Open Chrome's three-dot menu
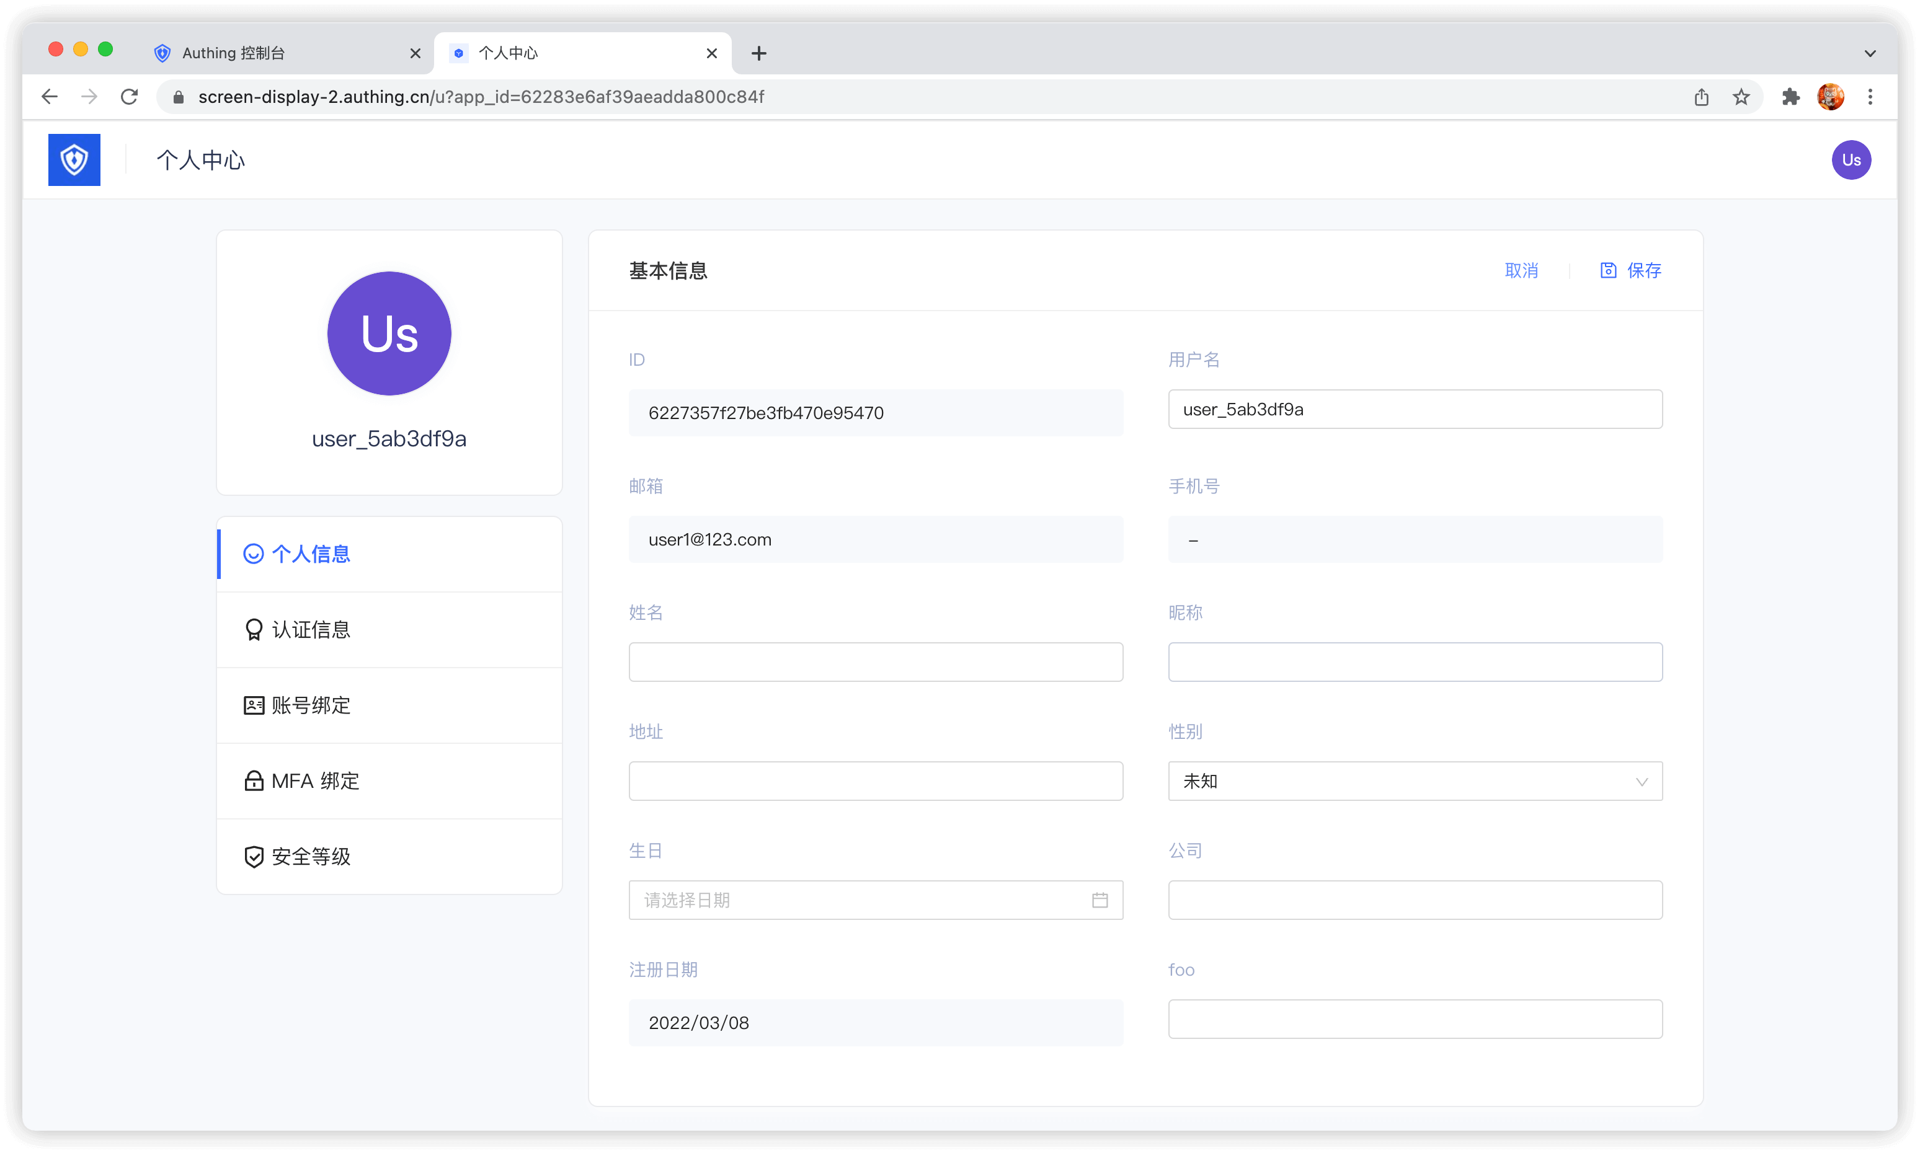 click(x=1870, y=96)
